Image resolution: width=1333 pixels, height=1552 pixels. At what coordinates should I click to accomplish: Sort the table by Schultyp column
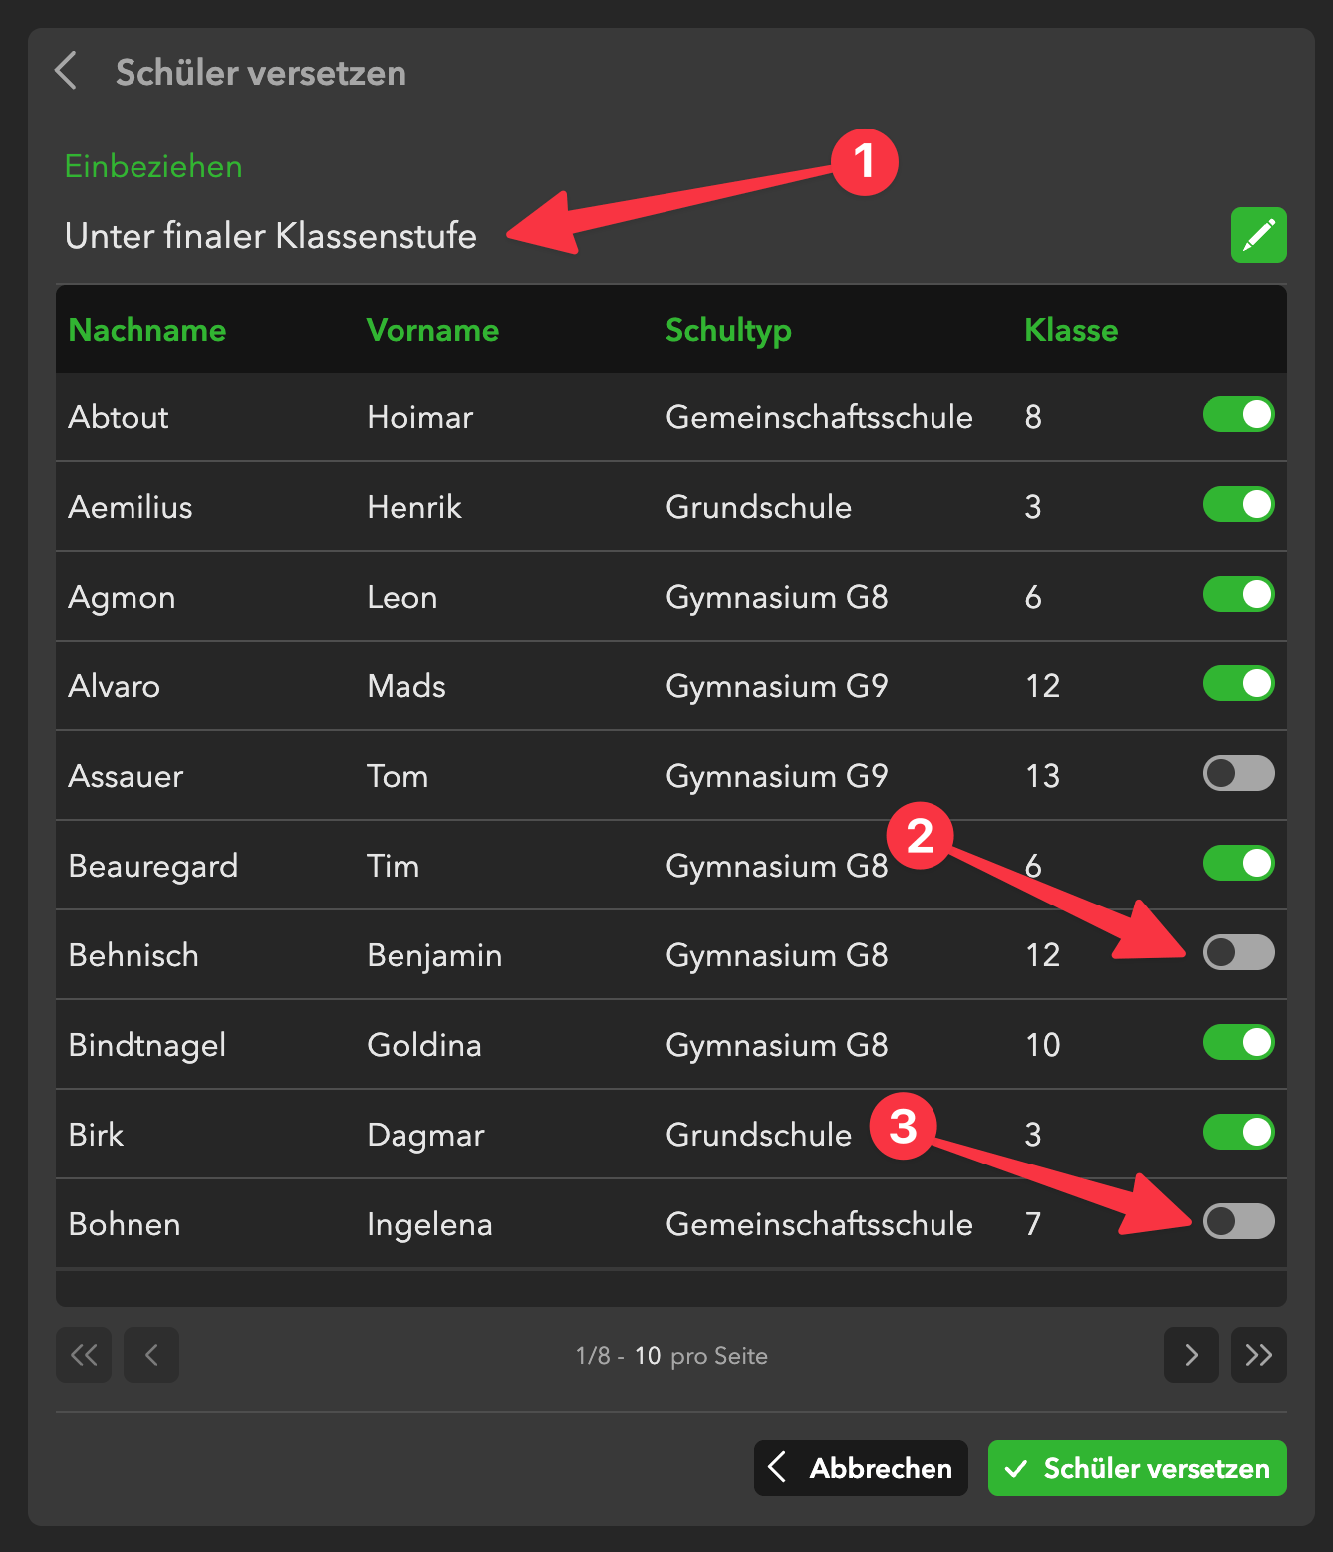pos(728,330)
